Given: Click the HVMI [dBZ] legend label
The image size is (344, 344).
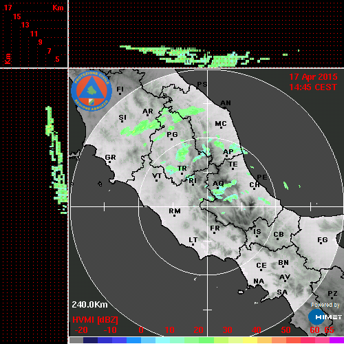Looking at the screenshot, I should pyautogui.click(x=95, y=320).
